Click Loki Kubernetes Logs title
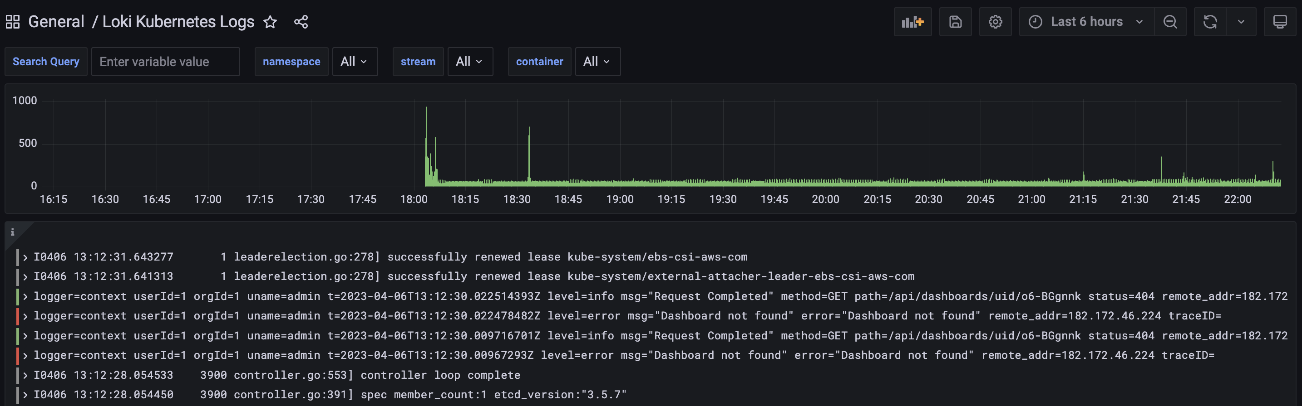Screen dimensions: 1302x406 (x=178, y=22)
